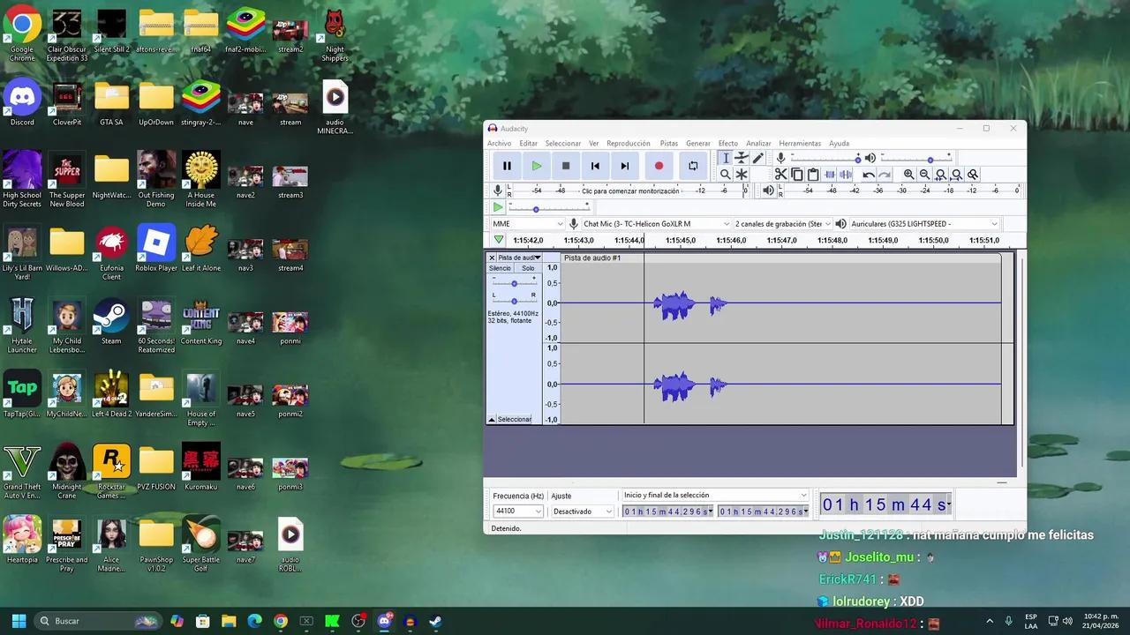The height and width of the screenshot is (635, 1130).
Task: Open the Efecto menu
Action: coord(727,143)
